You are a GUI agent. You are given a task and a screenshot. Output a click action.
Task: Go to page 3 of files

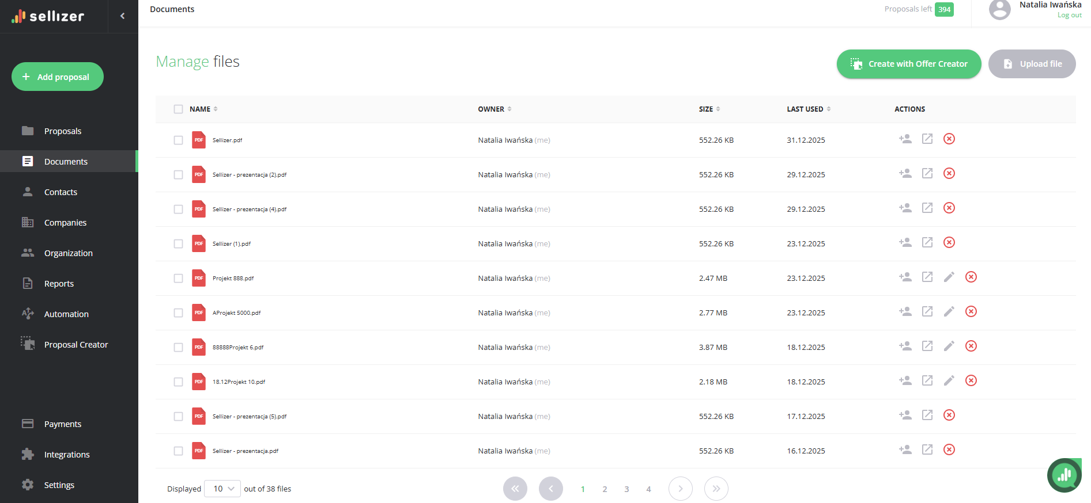(x=626, y=489)
